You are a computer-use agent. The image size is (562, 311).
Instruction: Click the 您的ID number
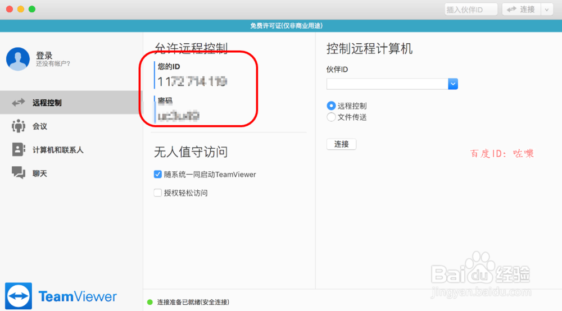click(192, 81)
